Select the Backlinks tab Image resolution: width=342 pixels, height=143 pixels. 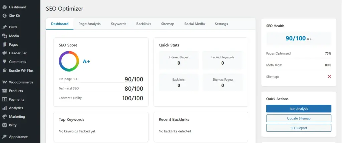[144, 24]
